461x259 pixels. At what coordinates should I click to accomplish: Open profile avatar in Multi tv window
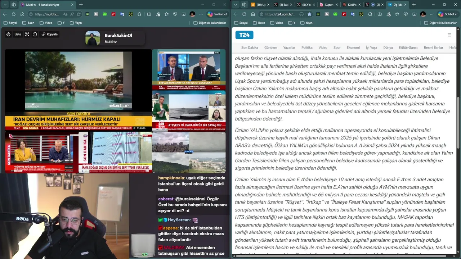192,14
